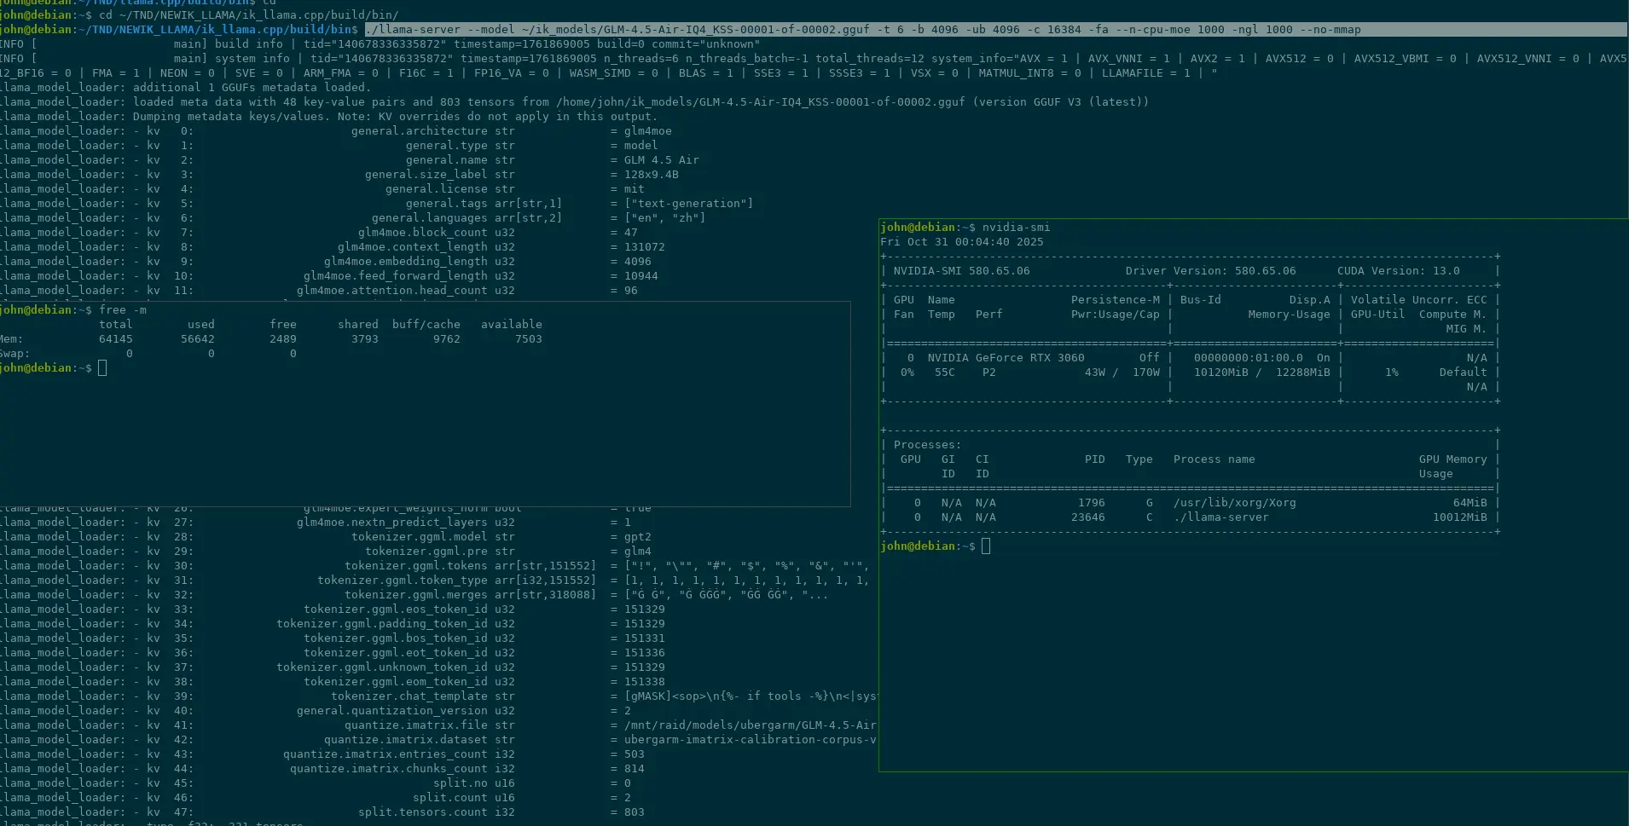Click the 'GLM 4.5 Air' model name value

coord(662,160)
